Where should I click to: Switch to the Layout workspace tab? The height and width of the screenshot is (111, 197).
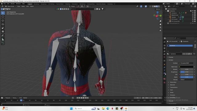[x=30, y=4]
